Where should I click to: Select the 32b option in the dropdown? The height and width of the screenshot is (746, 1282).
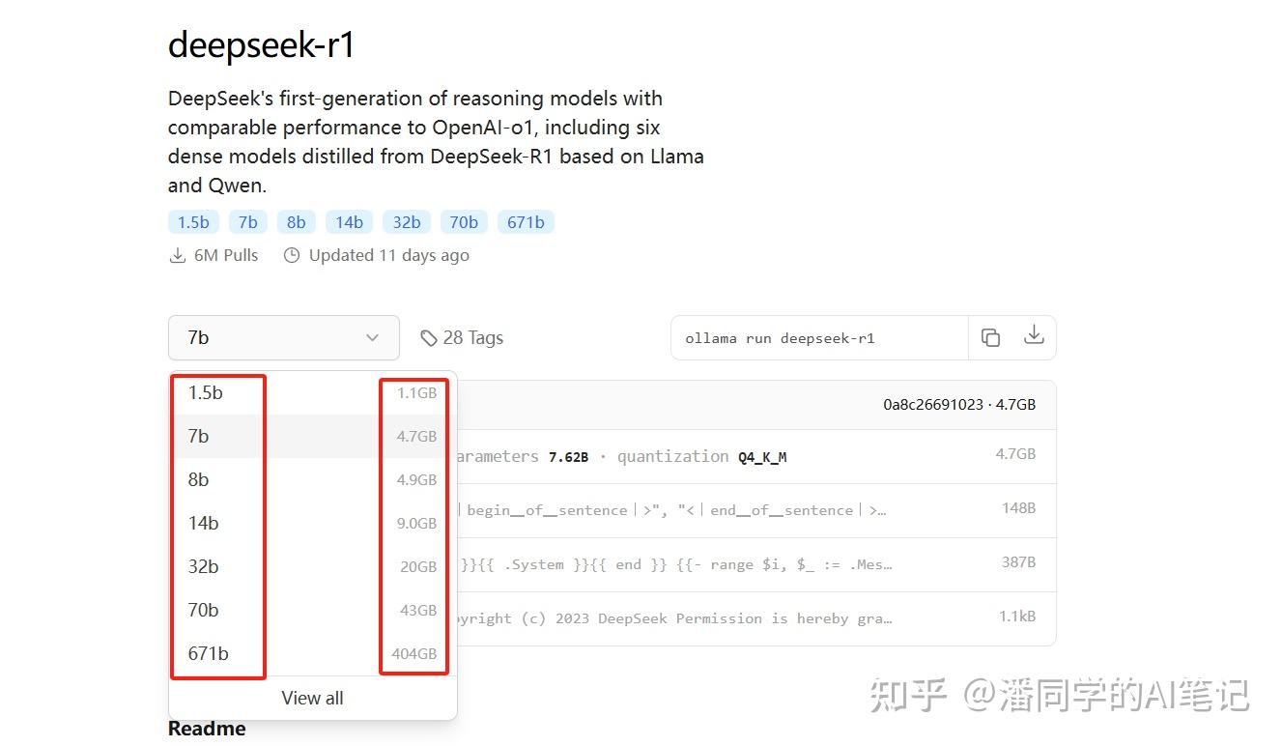pos(204,566)
